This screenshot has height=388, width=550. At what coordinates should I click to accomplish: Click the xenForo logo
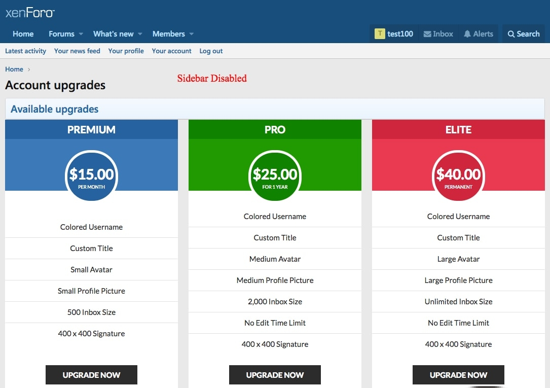30,13
